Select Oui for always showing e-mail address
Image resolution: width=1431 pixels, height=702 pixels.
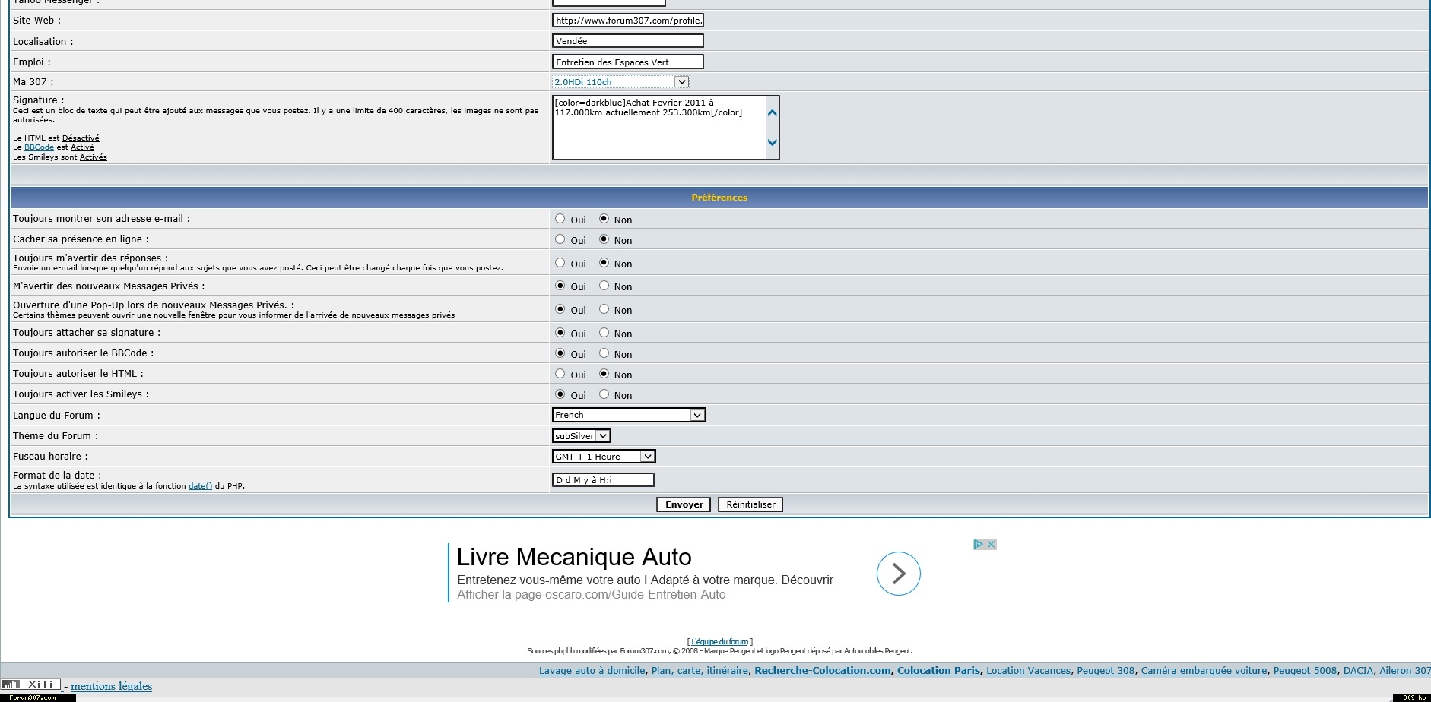[560, 219]
